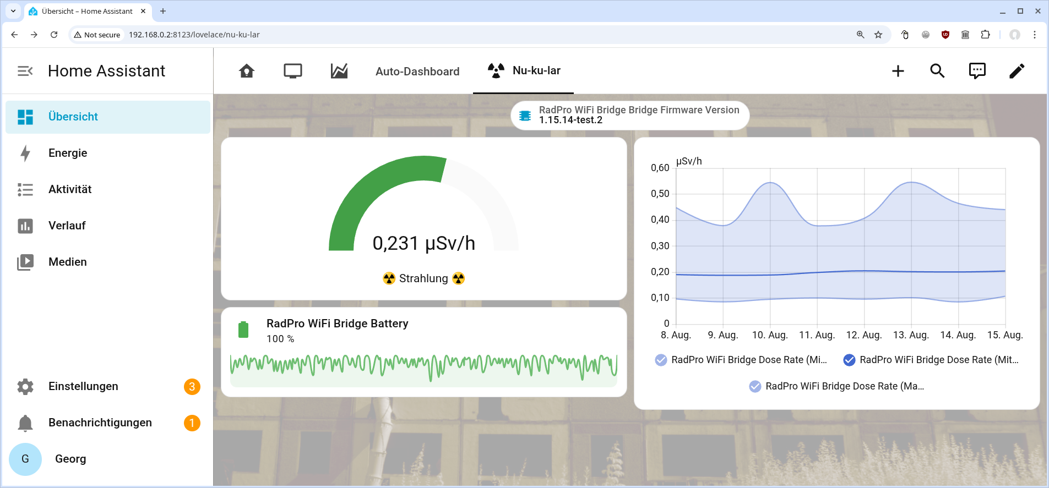Screen dimensions: 1049x488
Task: Click the notifications badge showing 1
Action: [x=192, y=423]
